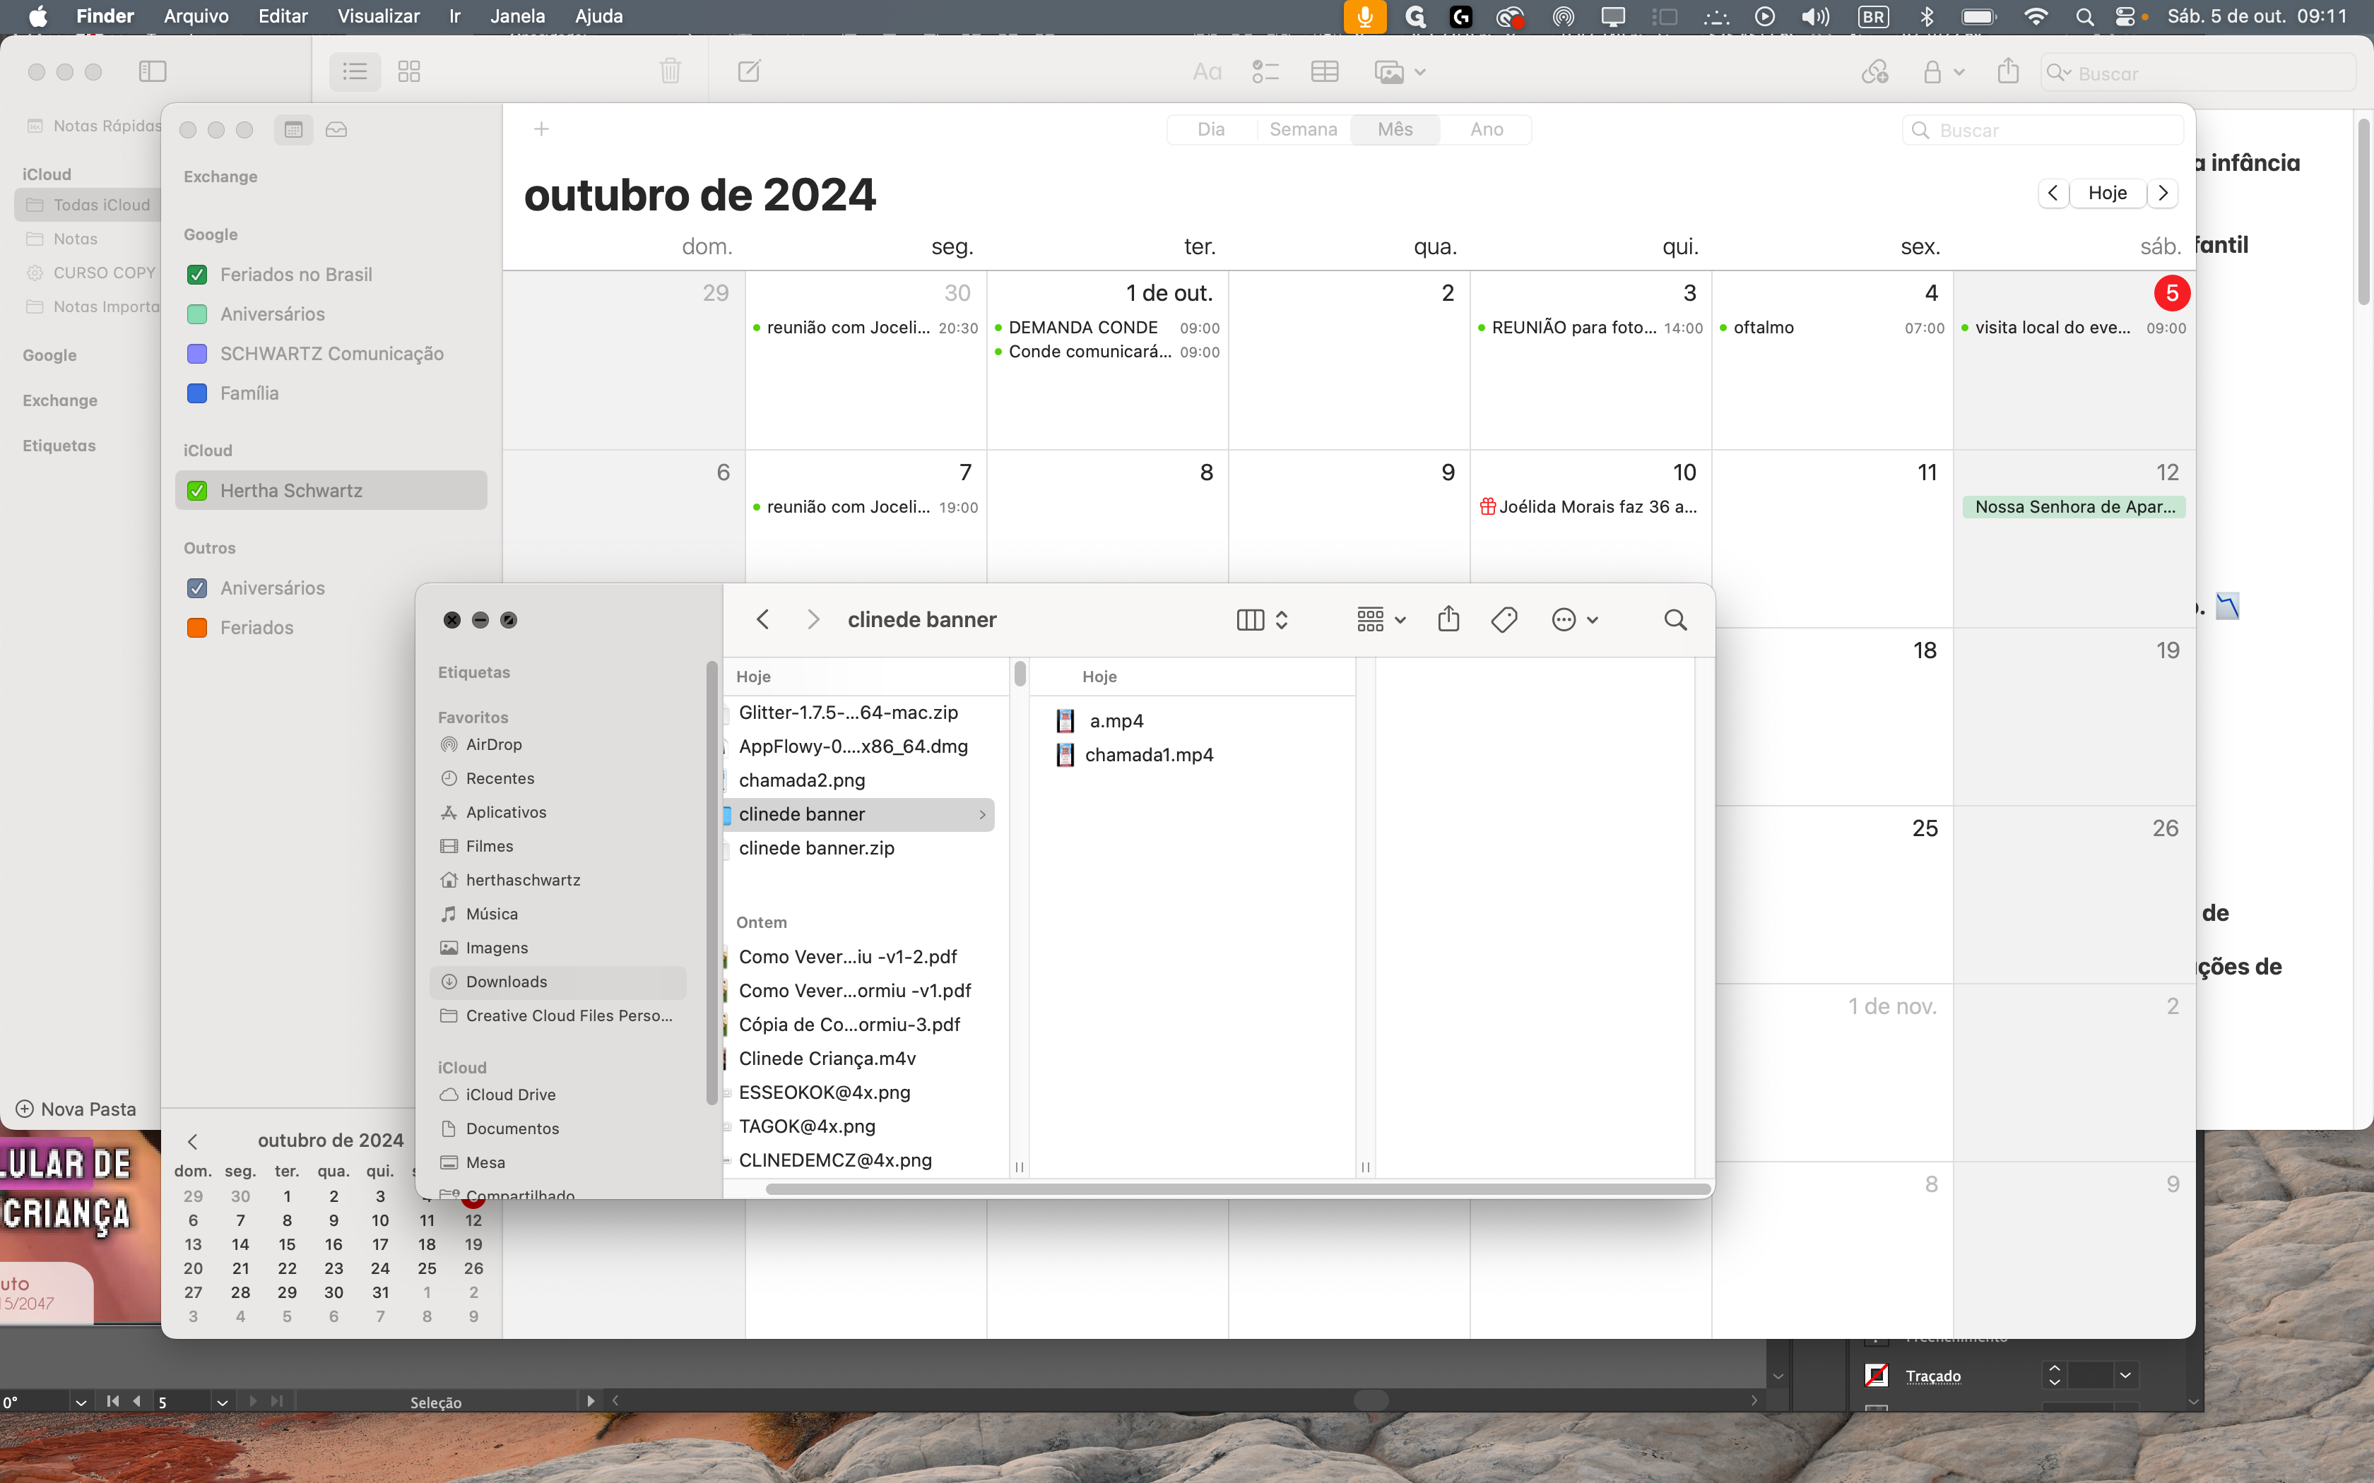
Task: Open the Visualizar menu
Action: click(378, 16)
